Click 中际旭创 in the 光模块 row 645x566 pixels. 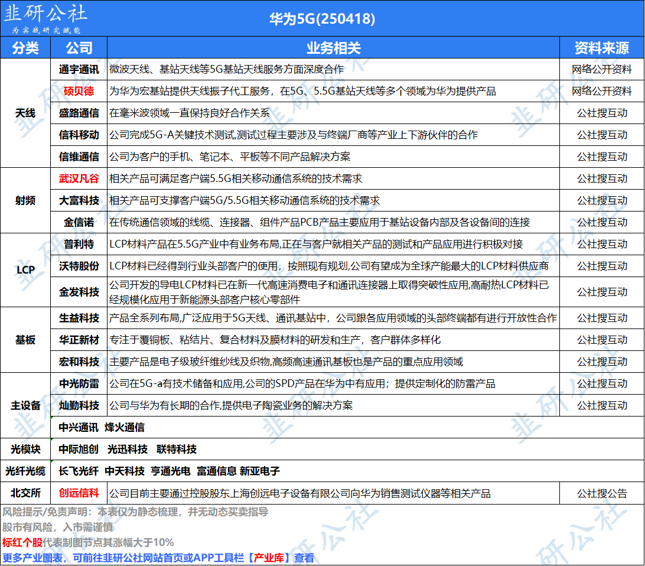(79, 449)
